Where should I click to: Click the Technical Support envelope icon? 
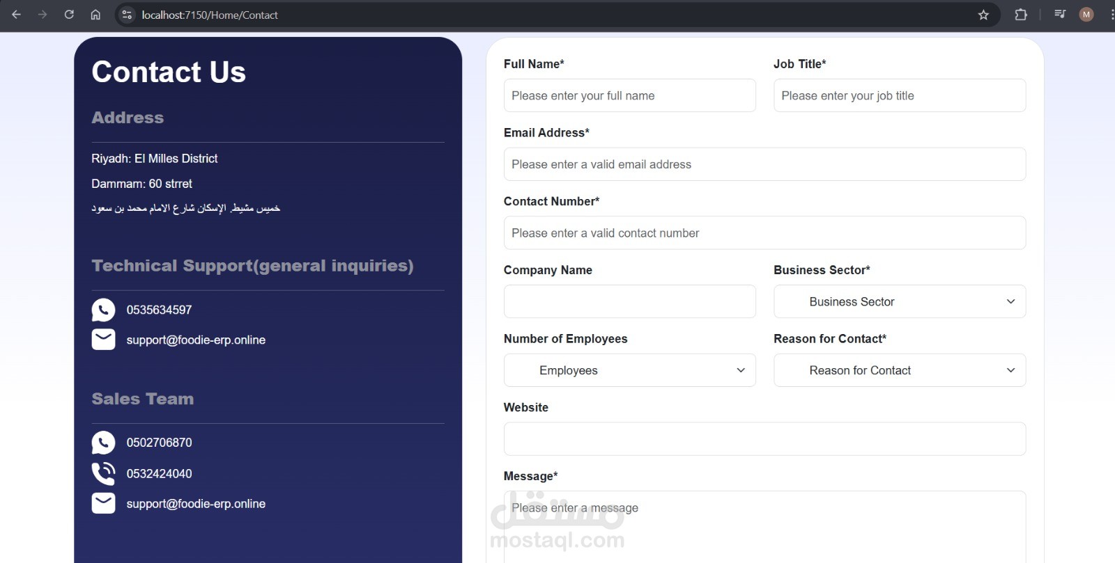click(103, 340)
